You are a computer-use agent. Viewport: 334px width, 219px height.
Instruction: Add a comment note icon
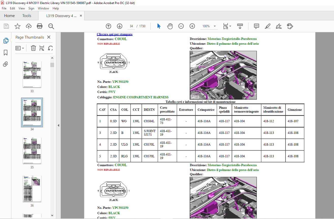(x=257, y=26)
